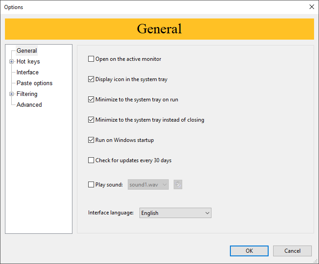Click the play sound preview icon
The image size is (319, 264).
[178, 184]
